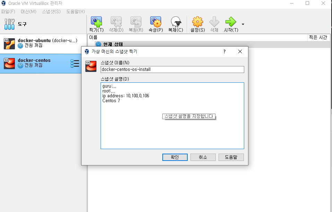The image size is (332, 212).
Task: Confirm the snapshot with 확인 button
Action: click(x=175, y=157)
